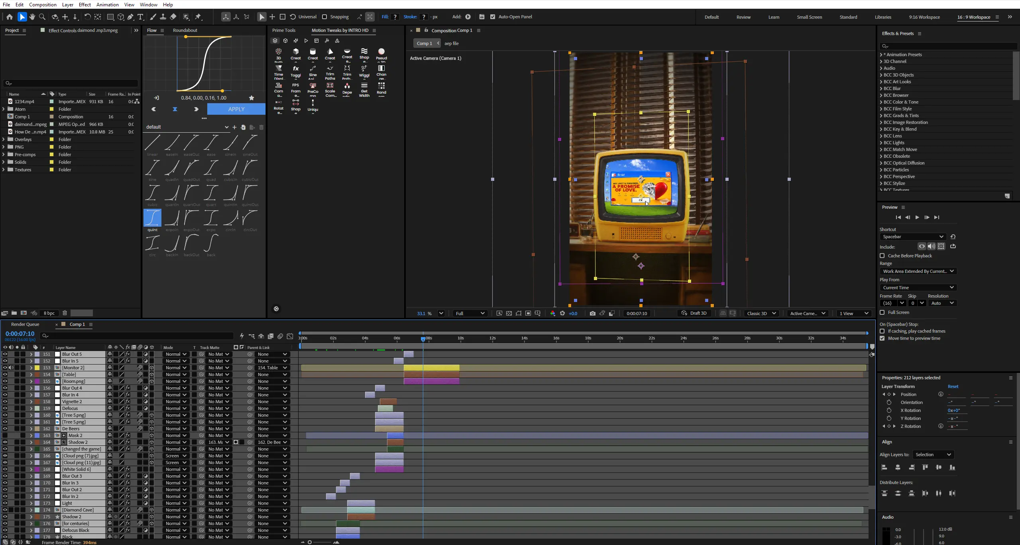Viewport: 1020px width, 545px height.
Task: Expand the Overlays folder in Project
Action: 4,139
